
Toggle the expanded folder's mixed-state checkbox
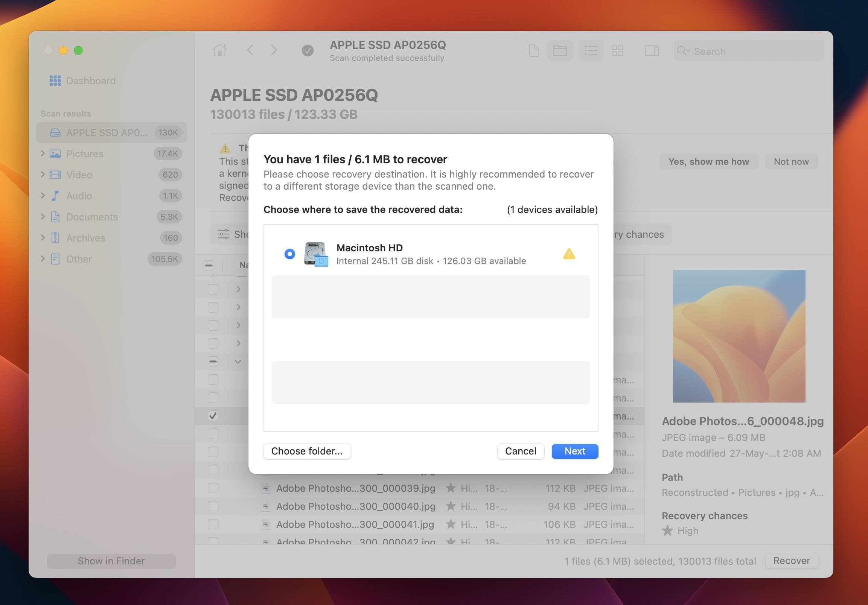(x=213, y=362)
